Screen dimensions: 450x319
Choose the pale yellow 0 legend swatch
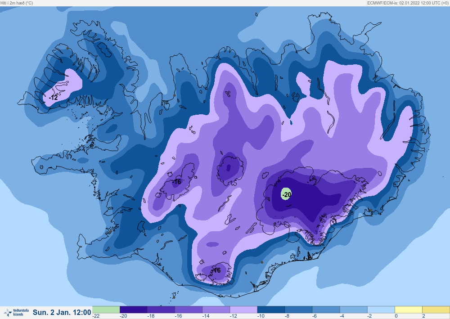click(409, 310)
